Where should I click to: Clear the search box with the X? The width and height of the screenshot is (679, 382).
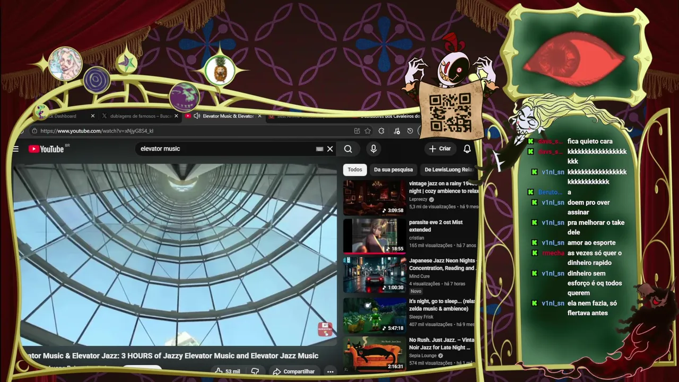coord(330,149)
